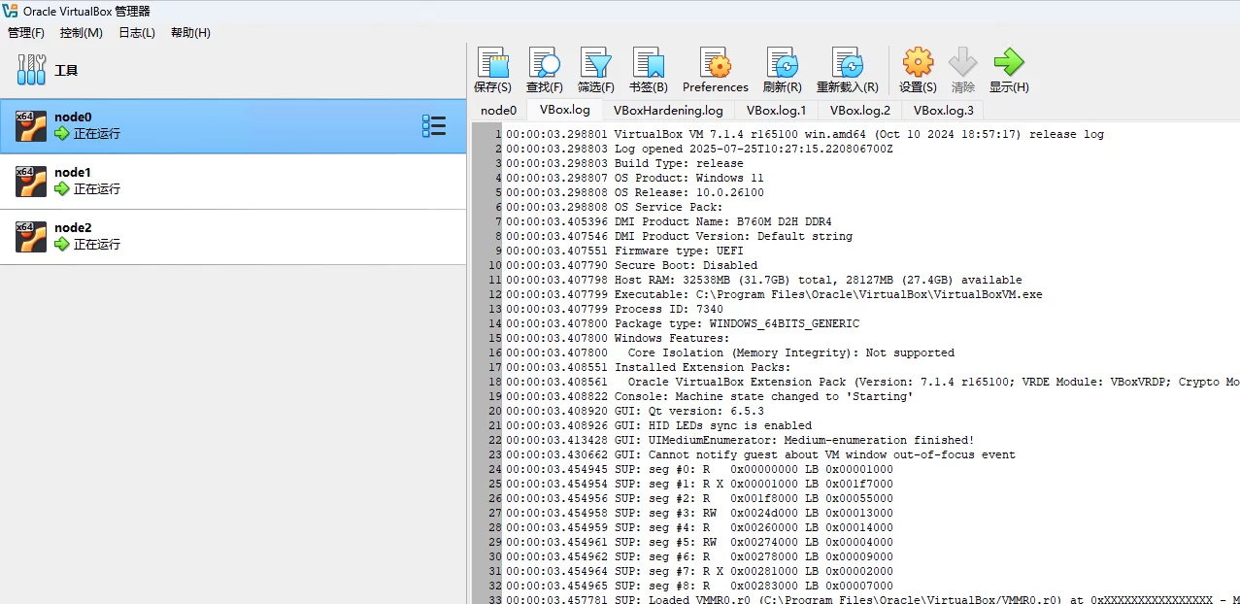Switch to the node0 tab
The height and width of the screenshot is (604, 1240).
497,110
